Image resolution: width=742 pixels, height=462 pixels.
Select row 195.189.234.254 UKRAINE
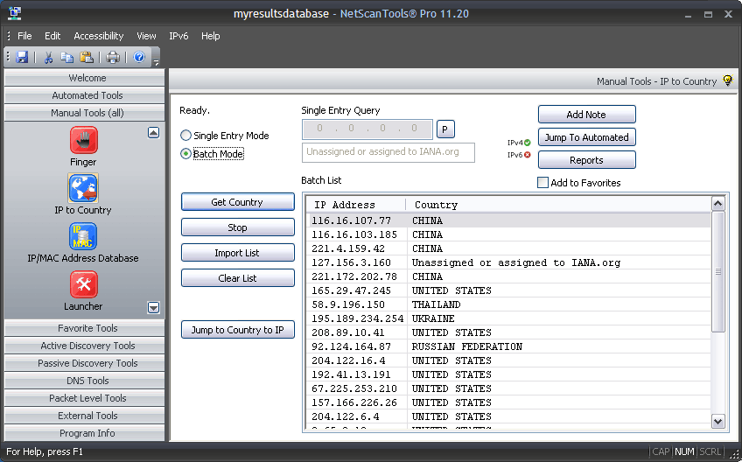508,318
